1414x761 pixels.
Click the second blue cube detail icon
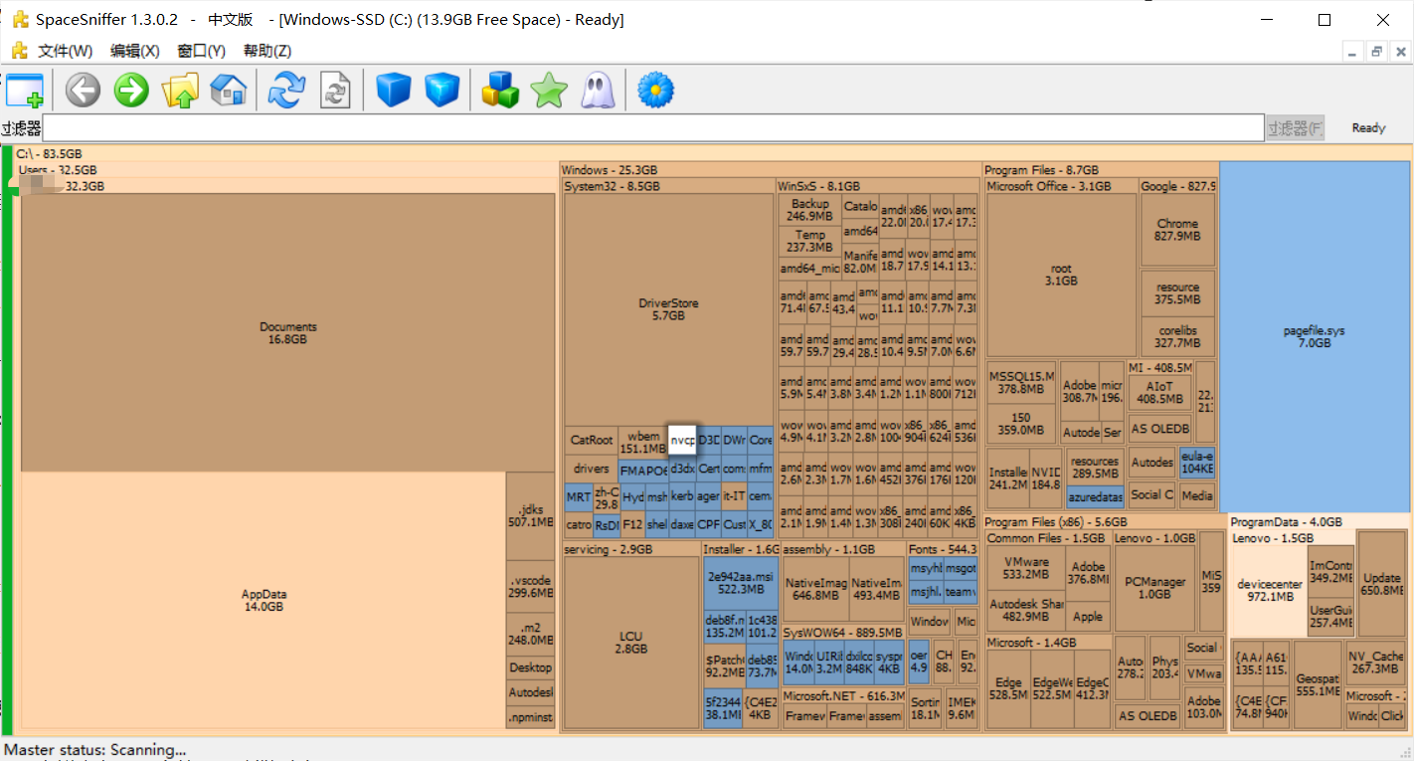(x=442, y=91)
